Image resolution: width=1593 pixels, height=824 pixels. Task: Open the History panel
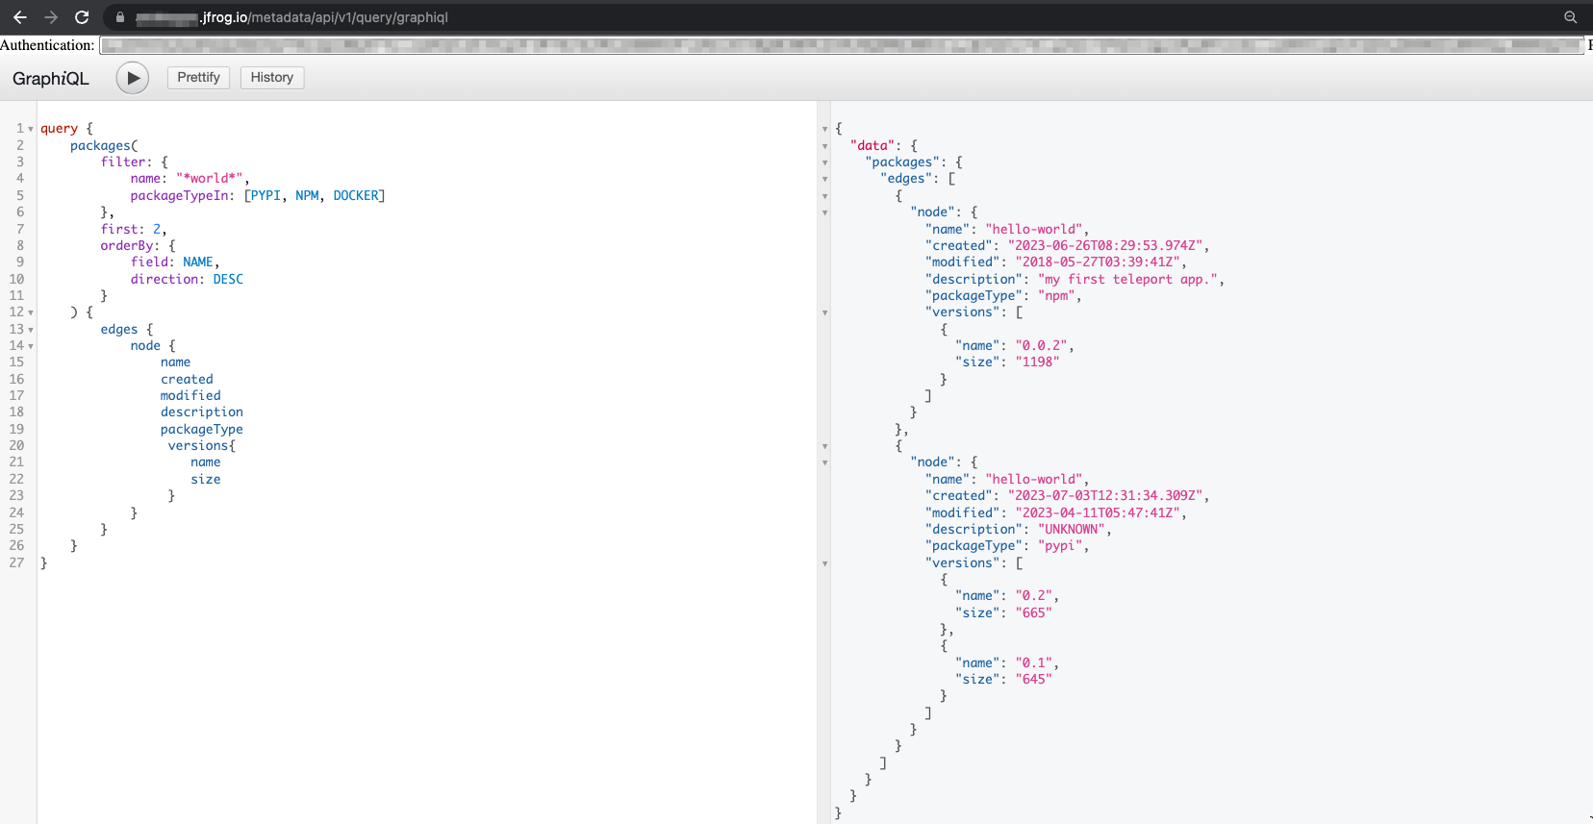pyautogui.click(x=271, y=78)
